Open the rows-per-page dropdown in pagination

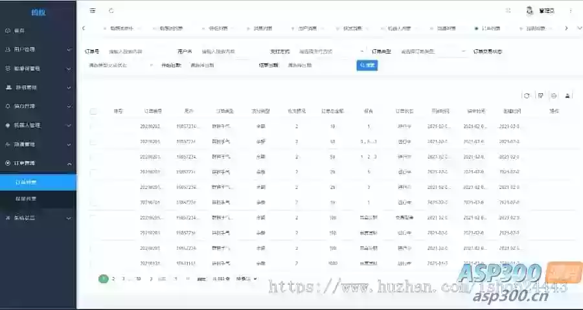pos(246,279)
